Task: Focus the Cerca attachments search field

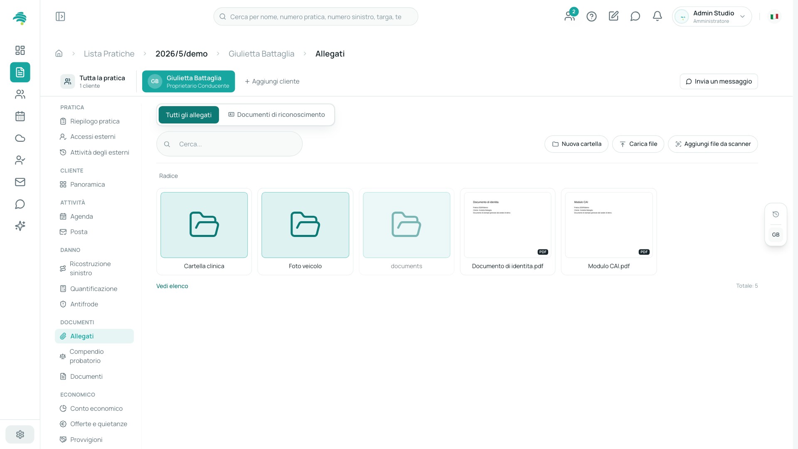Action: (x=229, y=144)
